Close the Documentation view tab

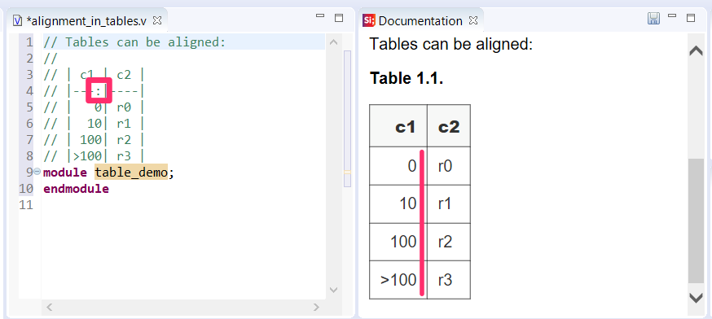click(x=473, y=20)
